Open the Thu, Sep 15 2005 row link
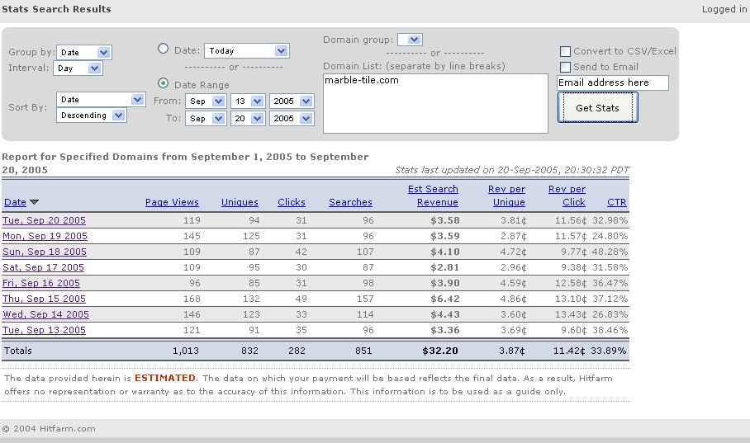This screenshot has width=750, height=443. pyautogui.click(x=45, y=299)
